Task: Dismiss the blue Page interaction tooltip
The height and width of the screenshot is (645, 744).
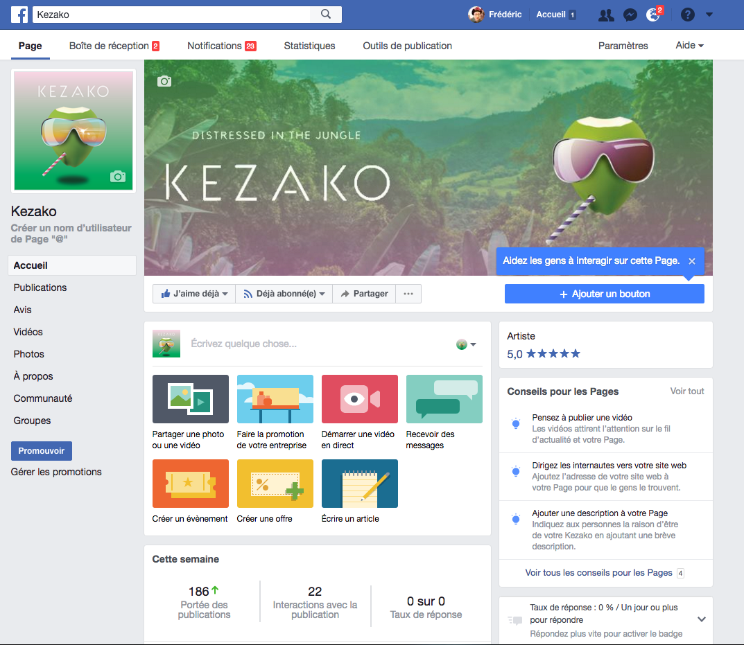Action: (691, 261)
